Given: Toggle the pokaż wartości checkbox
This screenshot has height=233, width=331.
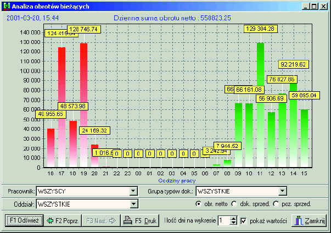Looking at the screenshot, I should (x=244, y=221).
